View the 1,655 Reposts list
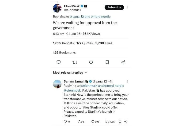The height and width of the screenshot is (129, 182). (x=63, y=43)
